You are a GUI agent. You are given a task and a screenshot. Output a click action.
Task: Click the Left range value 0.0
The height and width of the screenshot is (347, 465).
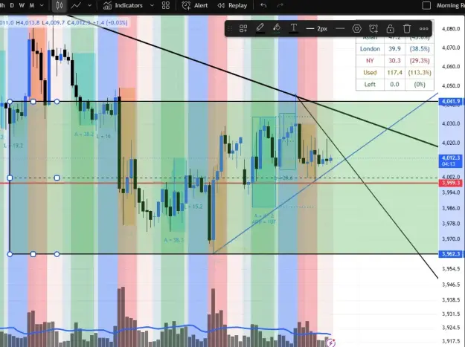click(394, 85)
